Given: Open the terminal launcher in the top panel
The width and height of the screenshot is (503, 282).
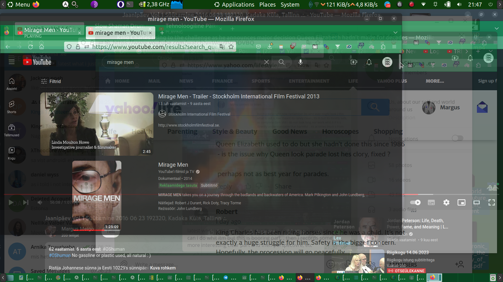Looking at the screenshot, I should coord(130,4).
